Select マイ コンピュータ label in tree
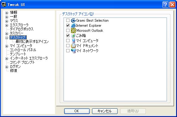 [21, 46]
